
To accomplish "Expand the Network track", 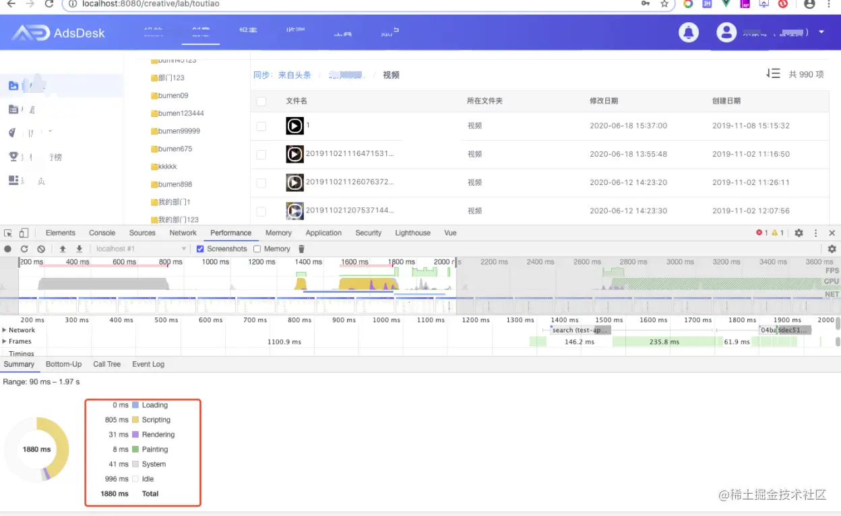I will tap(5, 330).
